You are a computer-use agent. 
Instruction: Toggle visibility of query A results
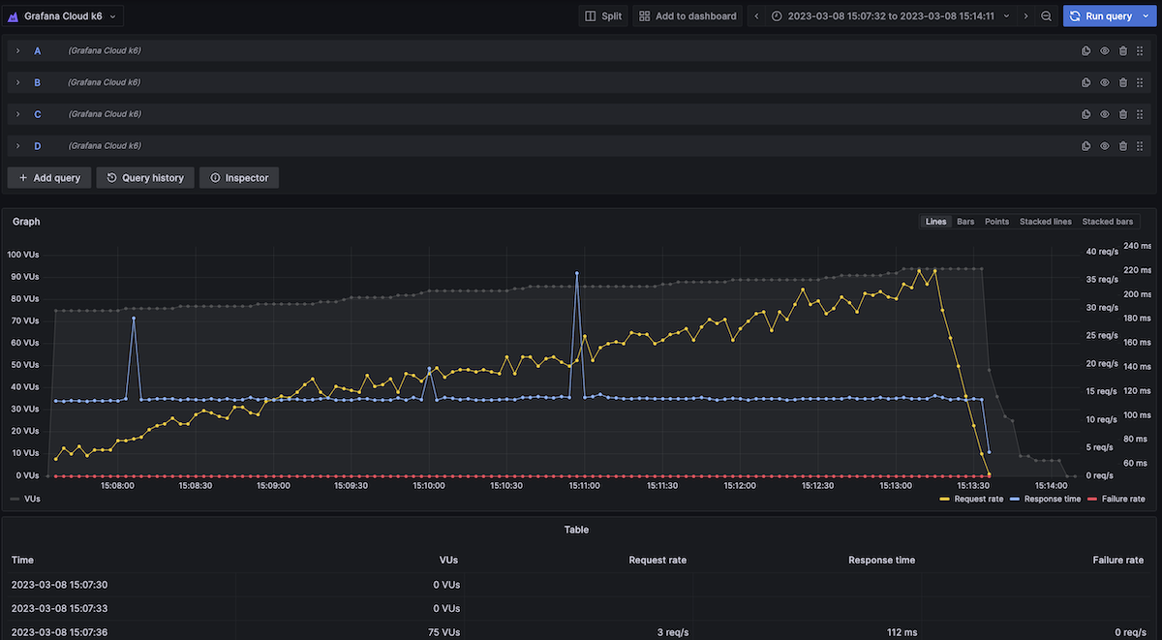1104,50
